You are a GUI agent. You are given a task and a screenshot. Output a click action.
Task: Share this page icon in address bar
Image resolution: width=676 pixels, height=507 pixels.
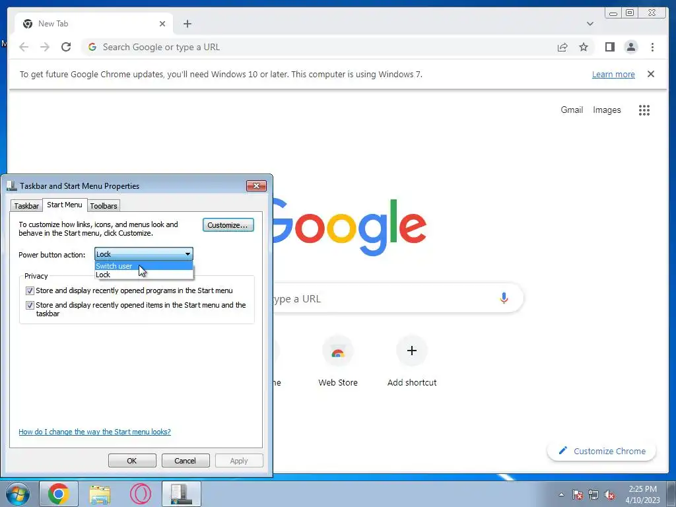point(562,47)
